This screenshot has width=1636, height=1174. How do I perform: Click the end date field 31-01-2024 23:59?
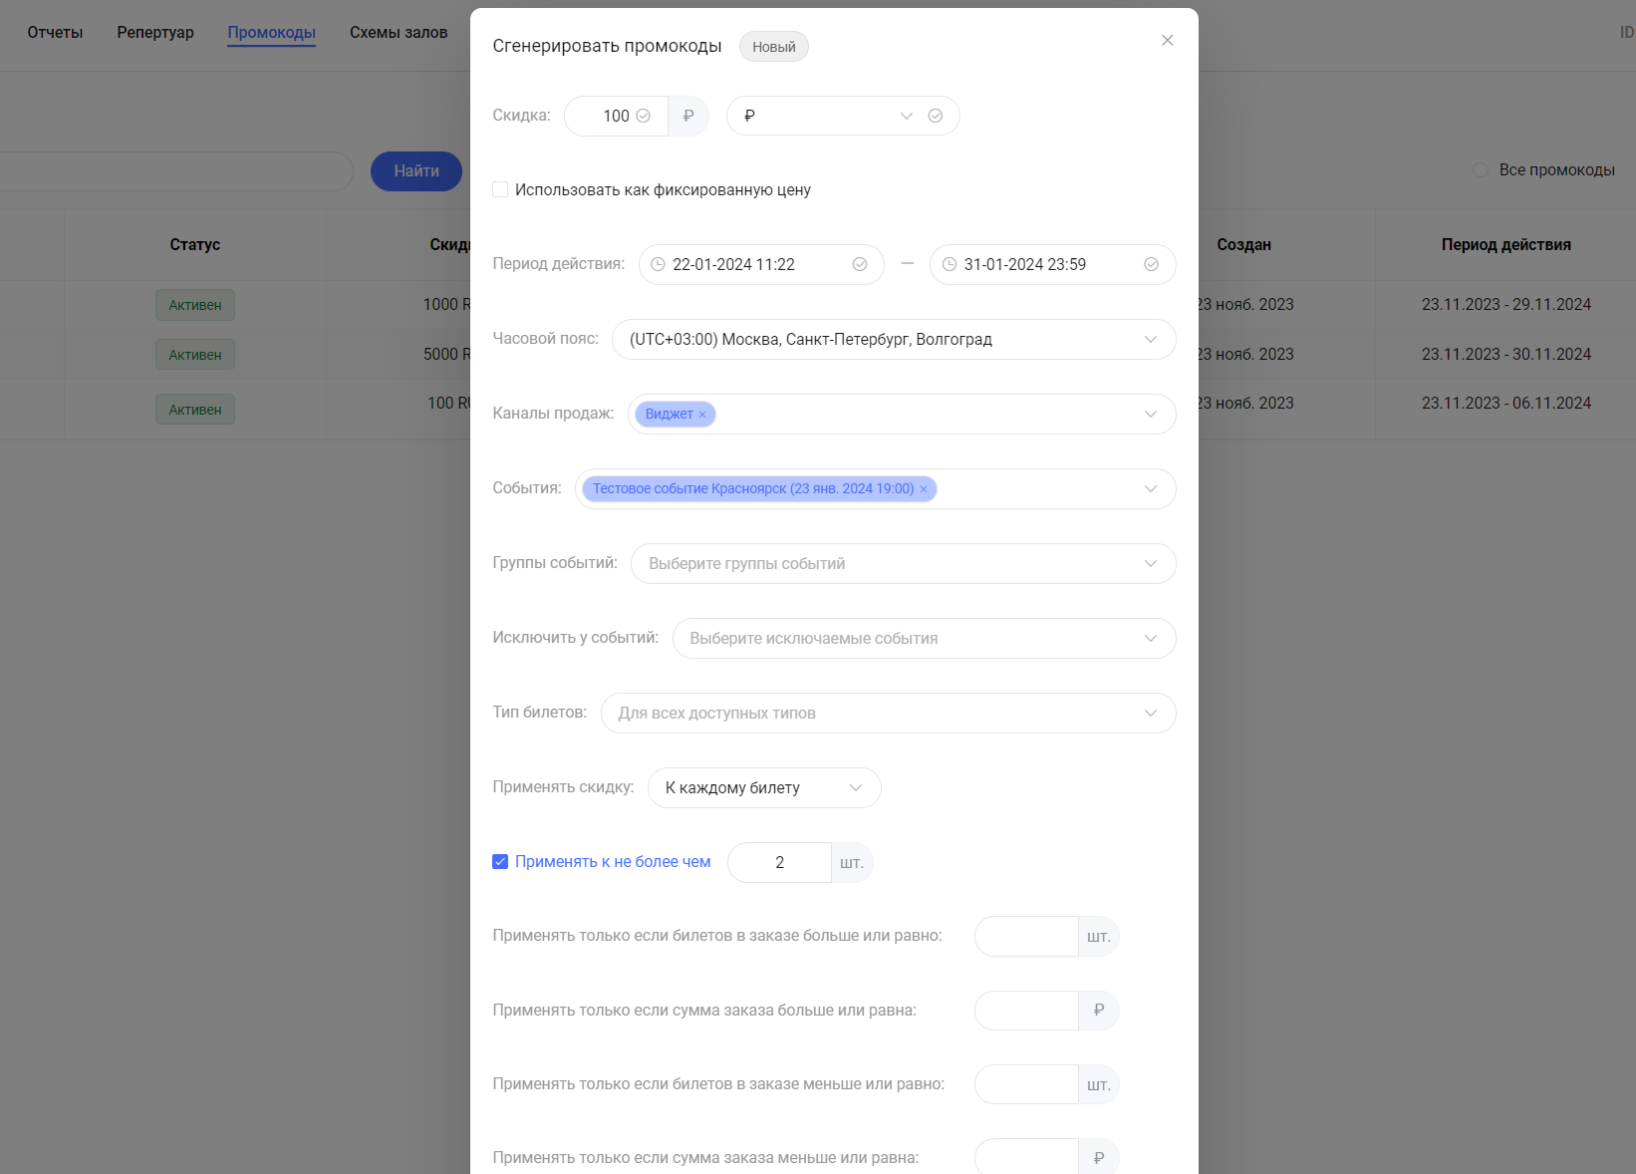1052,264
